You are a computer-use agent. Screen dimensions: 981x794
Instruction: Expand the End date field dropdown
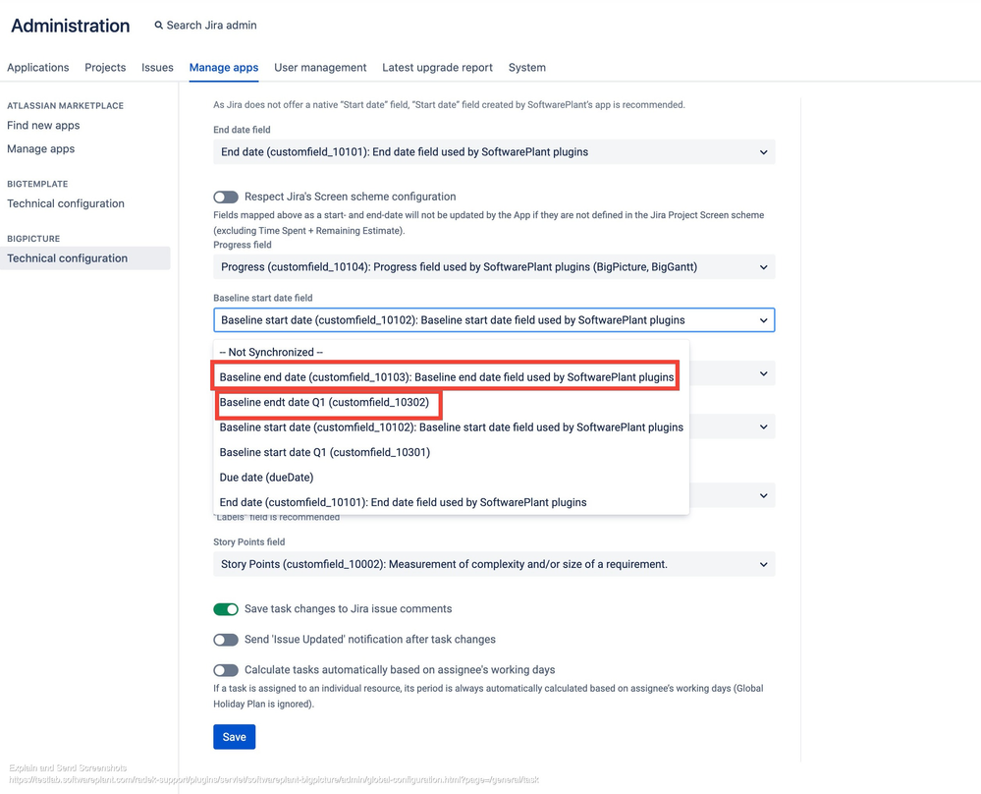click(x=494, y=151)
